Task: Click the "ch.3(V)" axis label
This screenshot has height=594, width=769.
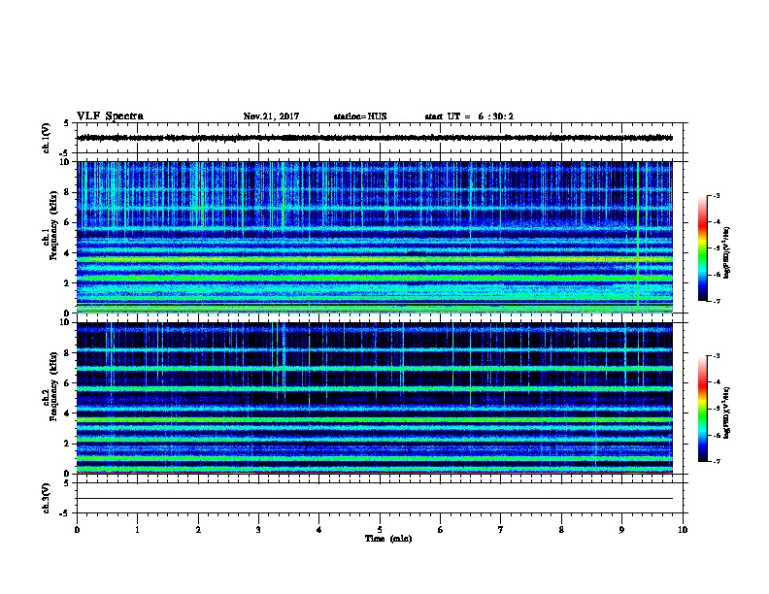Action: [46, 498]
